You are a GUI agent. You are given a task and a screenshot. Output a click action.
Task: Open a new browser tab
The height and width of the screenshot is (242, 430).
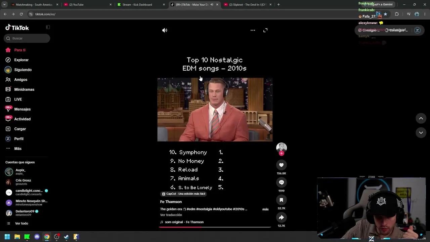click(x=278, y=5)
